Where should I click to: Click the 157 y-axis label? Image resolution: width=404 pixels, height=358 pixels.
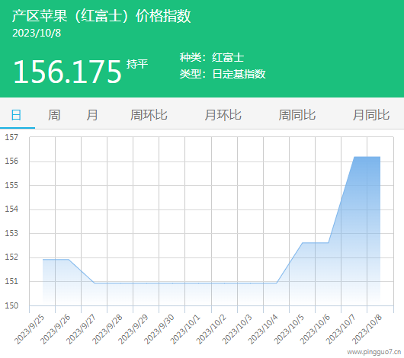click(11, 137)
